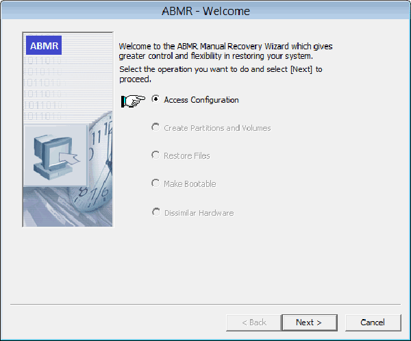Viewport: 411px width, 341px height.
Task: Click the computer restore icon in sidebar
Action: point(55,156)
